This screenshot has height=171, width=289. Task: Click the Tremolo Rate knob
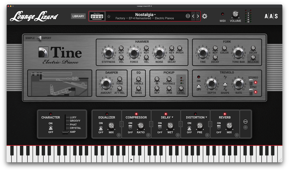tap(238, 84)
